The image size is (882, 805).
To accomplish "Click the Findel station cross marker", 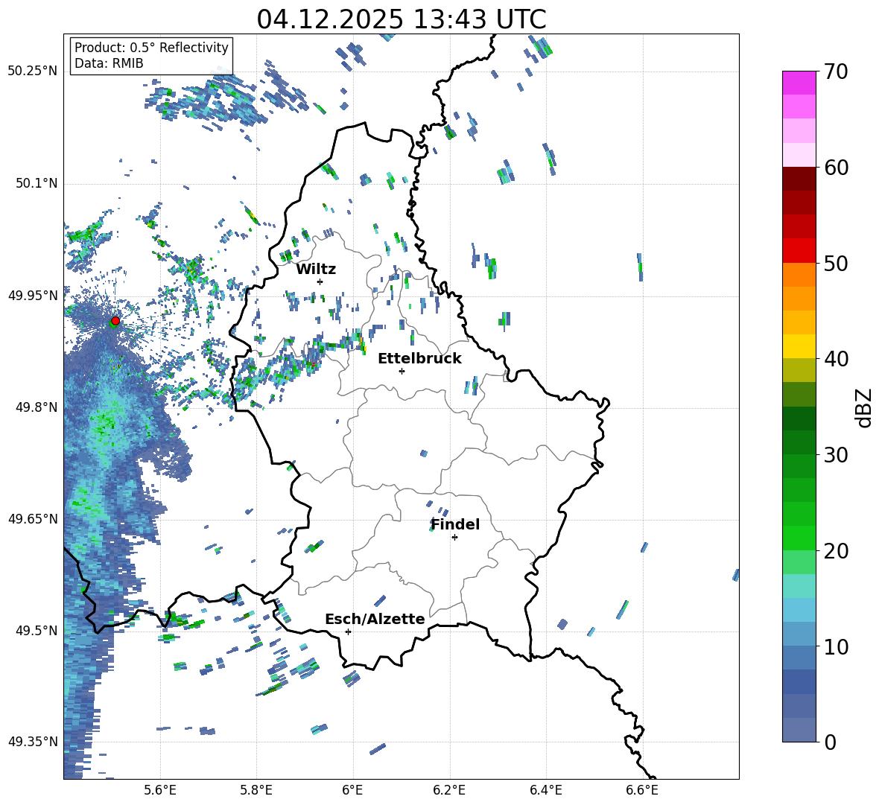I will 454,538.
